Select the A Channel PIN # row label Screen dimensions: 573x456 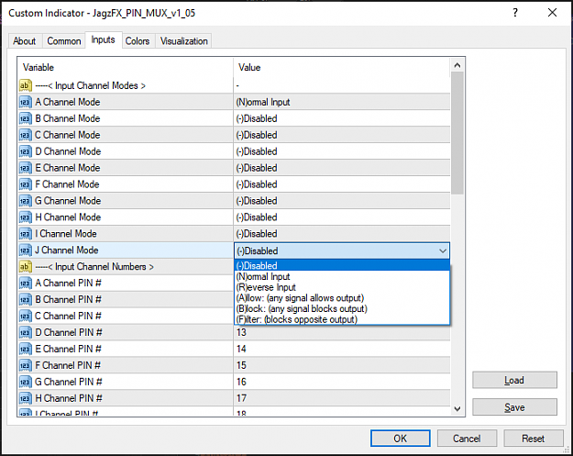[68, 283]
